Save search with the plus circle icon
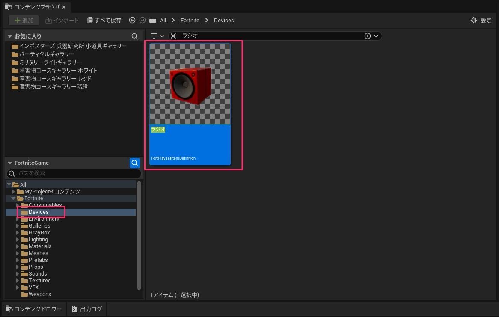Image resolution: width=499 pixels, height=317 pixels. [368, 36]
